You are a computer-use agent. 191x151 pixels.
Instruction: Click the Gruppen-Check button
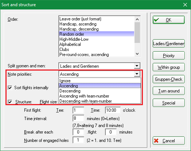169,79
